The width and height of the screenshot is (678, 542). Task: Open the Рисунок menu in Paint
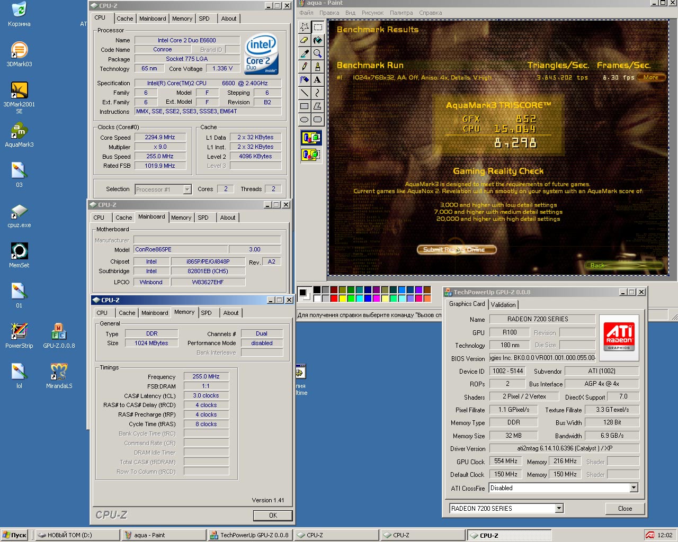pos(372,13)
